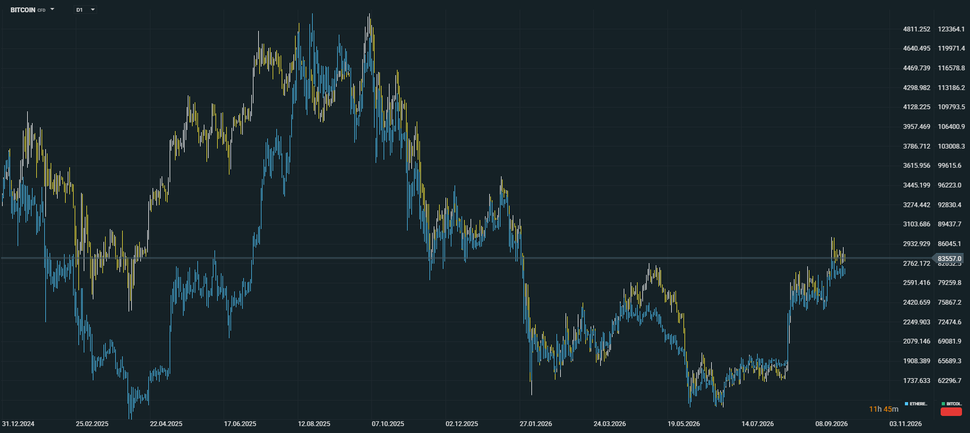
Task: Click the 123364.1 Bitcoin price label
Action: coord(951,29)
